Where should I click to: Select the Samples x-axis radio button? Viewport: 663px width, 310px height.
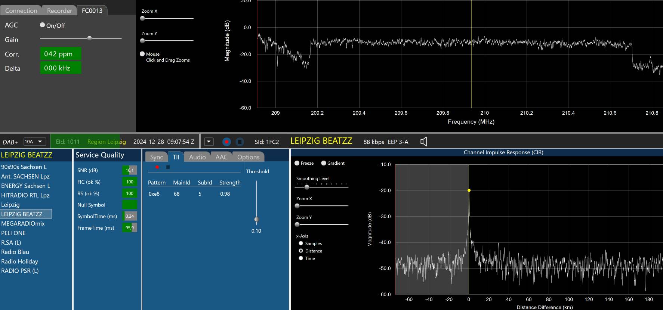point(301,243)
